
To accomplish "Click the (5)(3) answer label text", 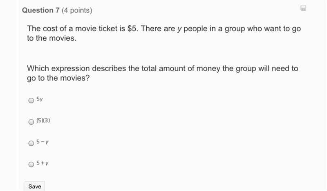I will pos(43,120).
